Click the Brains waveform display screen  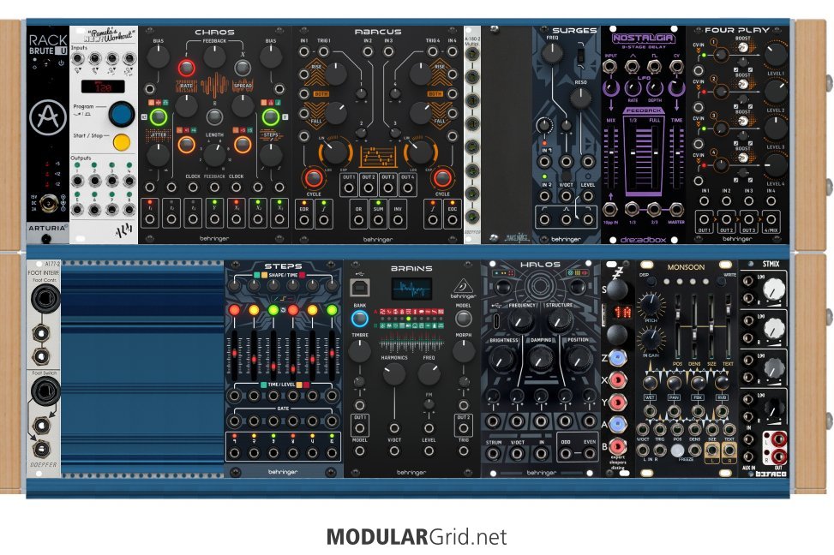click(411, 289)
